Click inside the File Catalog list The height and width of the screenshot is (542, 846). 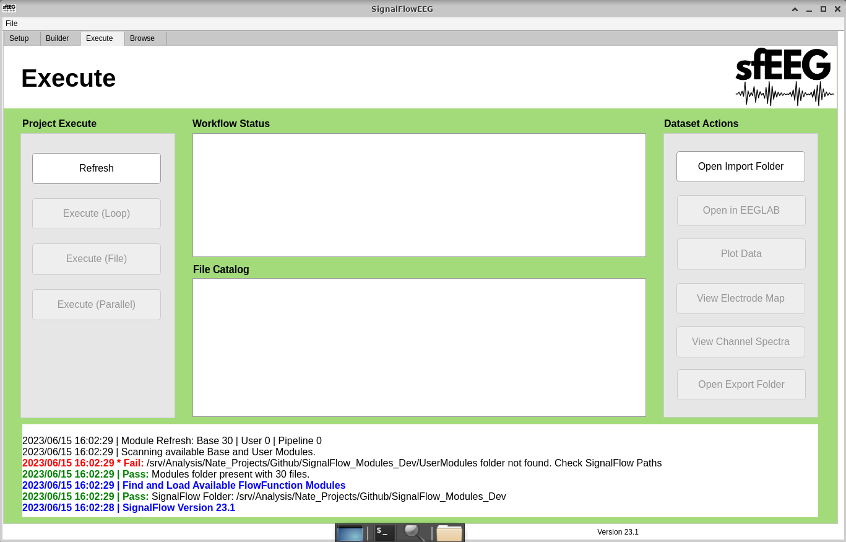pos(419,347)
